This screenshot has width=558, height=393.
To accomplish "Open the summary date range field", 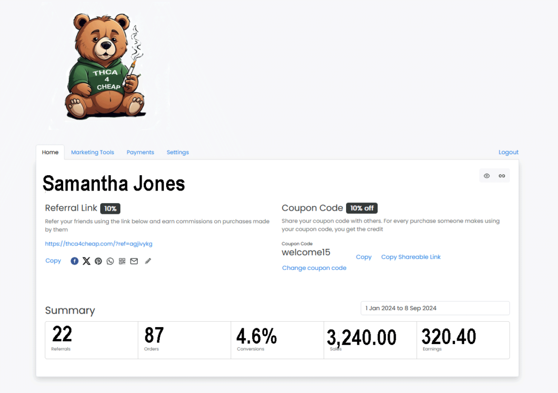I will point(435,308).
